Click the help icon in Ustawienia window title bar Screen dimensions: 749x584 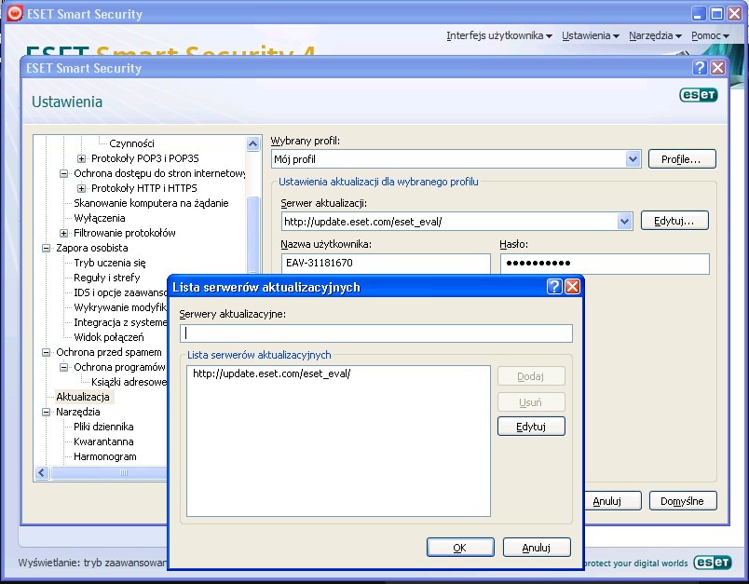pyautogui.click(x=700, y=67)
